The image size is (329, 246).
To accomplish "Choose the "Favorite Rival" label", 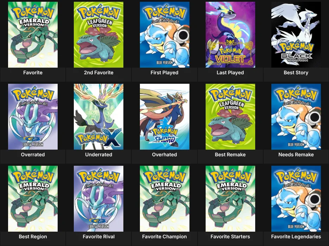I will pyautogui.click(x=99, y=237).
